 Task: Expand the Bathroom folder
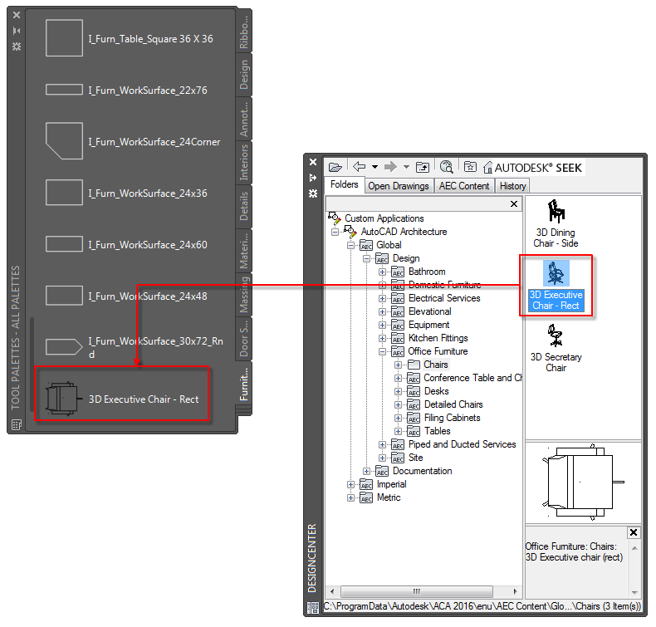(382, 272)
